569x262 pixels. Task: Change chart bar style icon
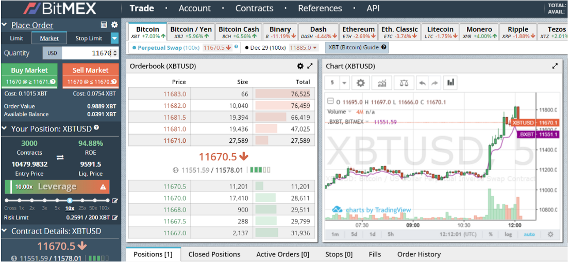coord(450,83)
